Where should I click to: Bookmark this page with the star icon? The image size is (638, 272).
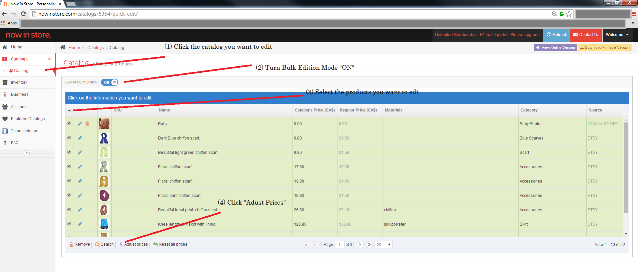569,14
